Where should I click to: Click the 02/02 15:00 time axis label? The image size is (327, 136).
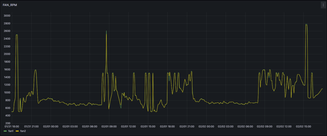(x=303, y=126)
